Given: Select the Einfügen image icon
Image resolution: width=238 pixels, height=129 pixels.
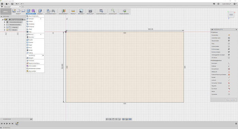Looking at the screenshot, I should 81,11.
